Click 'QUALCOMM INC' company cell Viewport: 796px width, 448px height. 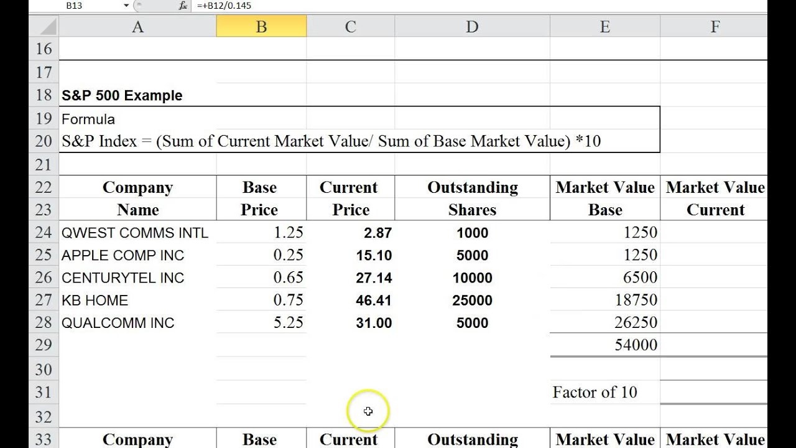pos(137,322)
